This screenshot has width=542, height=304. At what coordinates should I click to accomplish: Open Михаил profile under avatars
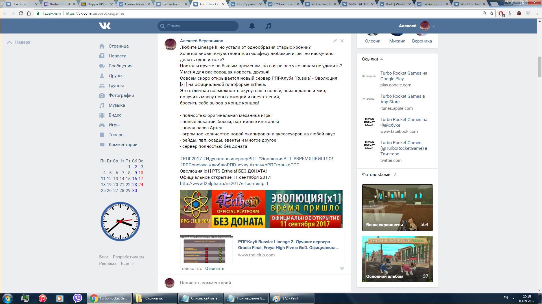pos(397,41)
